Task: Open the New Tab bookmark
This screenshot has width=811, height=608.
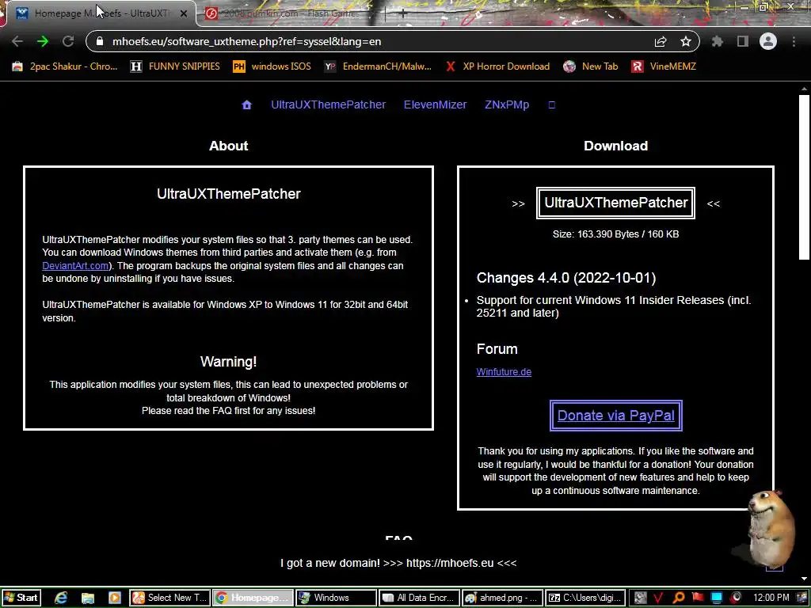Action: tap(591, 66)
